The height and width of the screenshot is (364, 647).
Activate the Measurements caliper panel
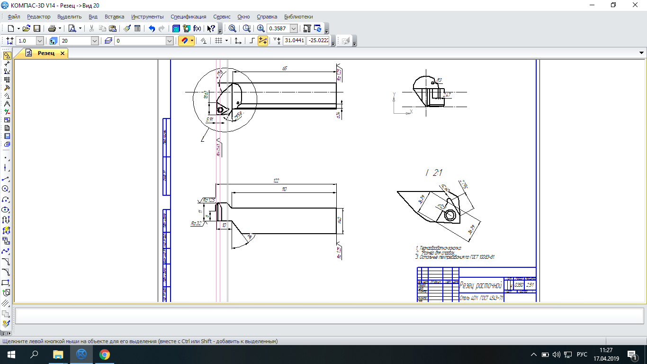point(7,104)
